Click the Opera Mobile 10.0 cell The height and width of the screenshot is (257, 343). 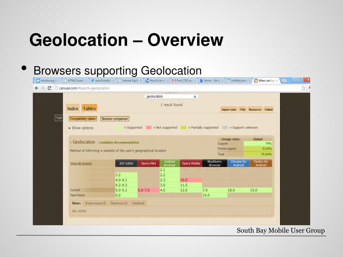point(191,180)
